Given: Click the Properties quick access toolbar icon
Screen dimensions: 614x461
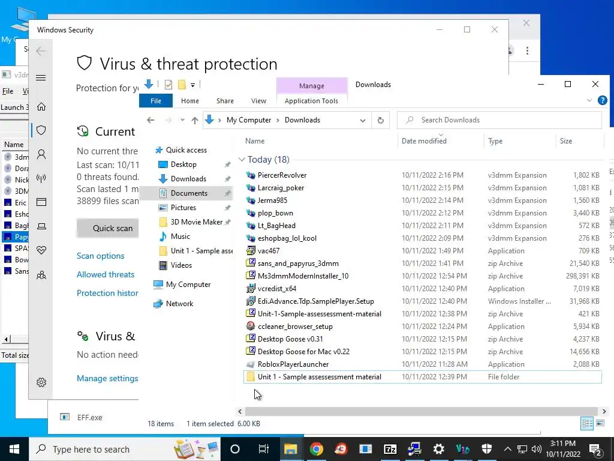Looking at the screenshot, I should pyautogui.click(x=168, y=84).
